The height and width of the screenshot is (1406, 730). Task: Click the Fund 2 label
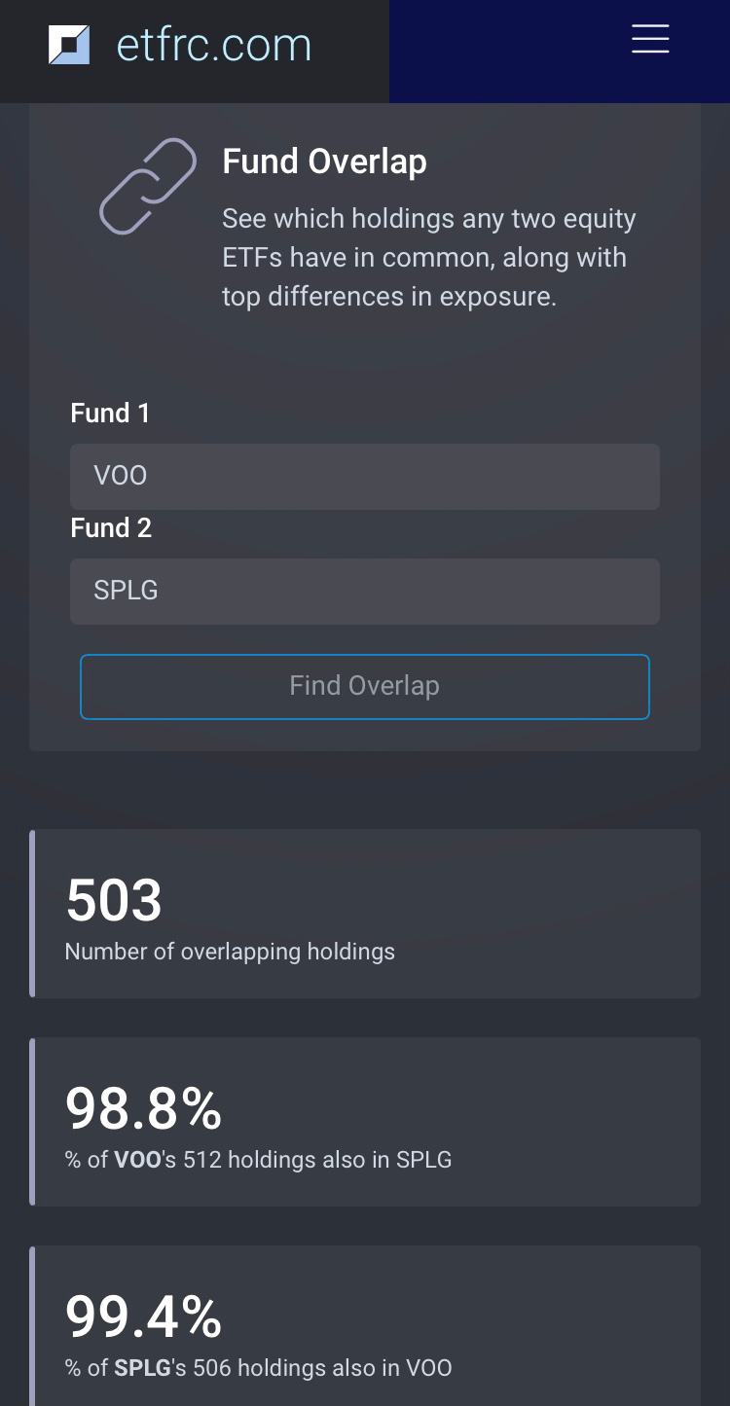[x=109, y=527]
